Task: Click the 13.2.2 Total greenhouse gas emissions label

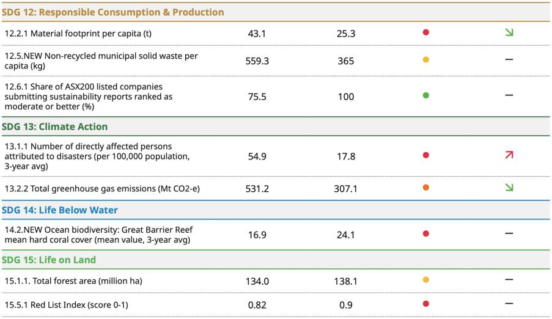Action: [102, 188]
